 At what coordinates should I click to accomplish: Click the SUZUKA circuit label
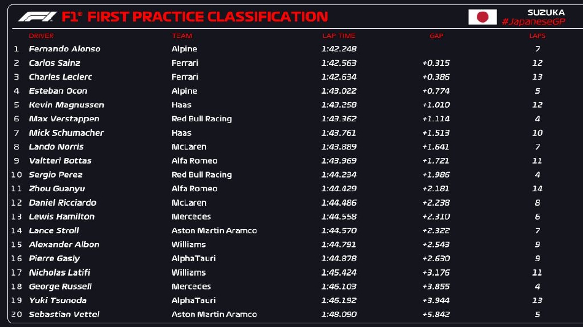pyautogui.click(x=546, y=12)
